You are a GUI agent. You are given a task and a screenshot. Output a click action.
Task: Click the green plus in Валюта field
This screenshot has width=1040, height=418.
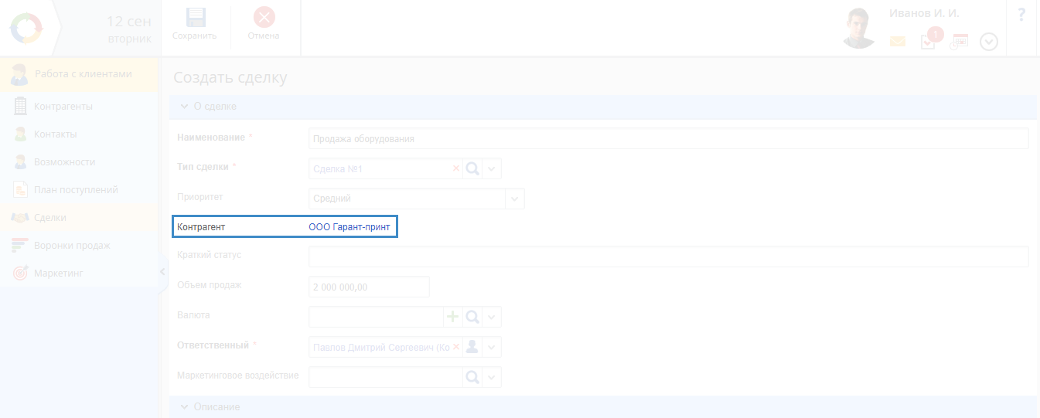[452, 317]
